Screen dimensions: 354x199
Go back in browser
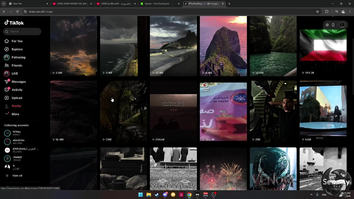[x=4, y=12]
